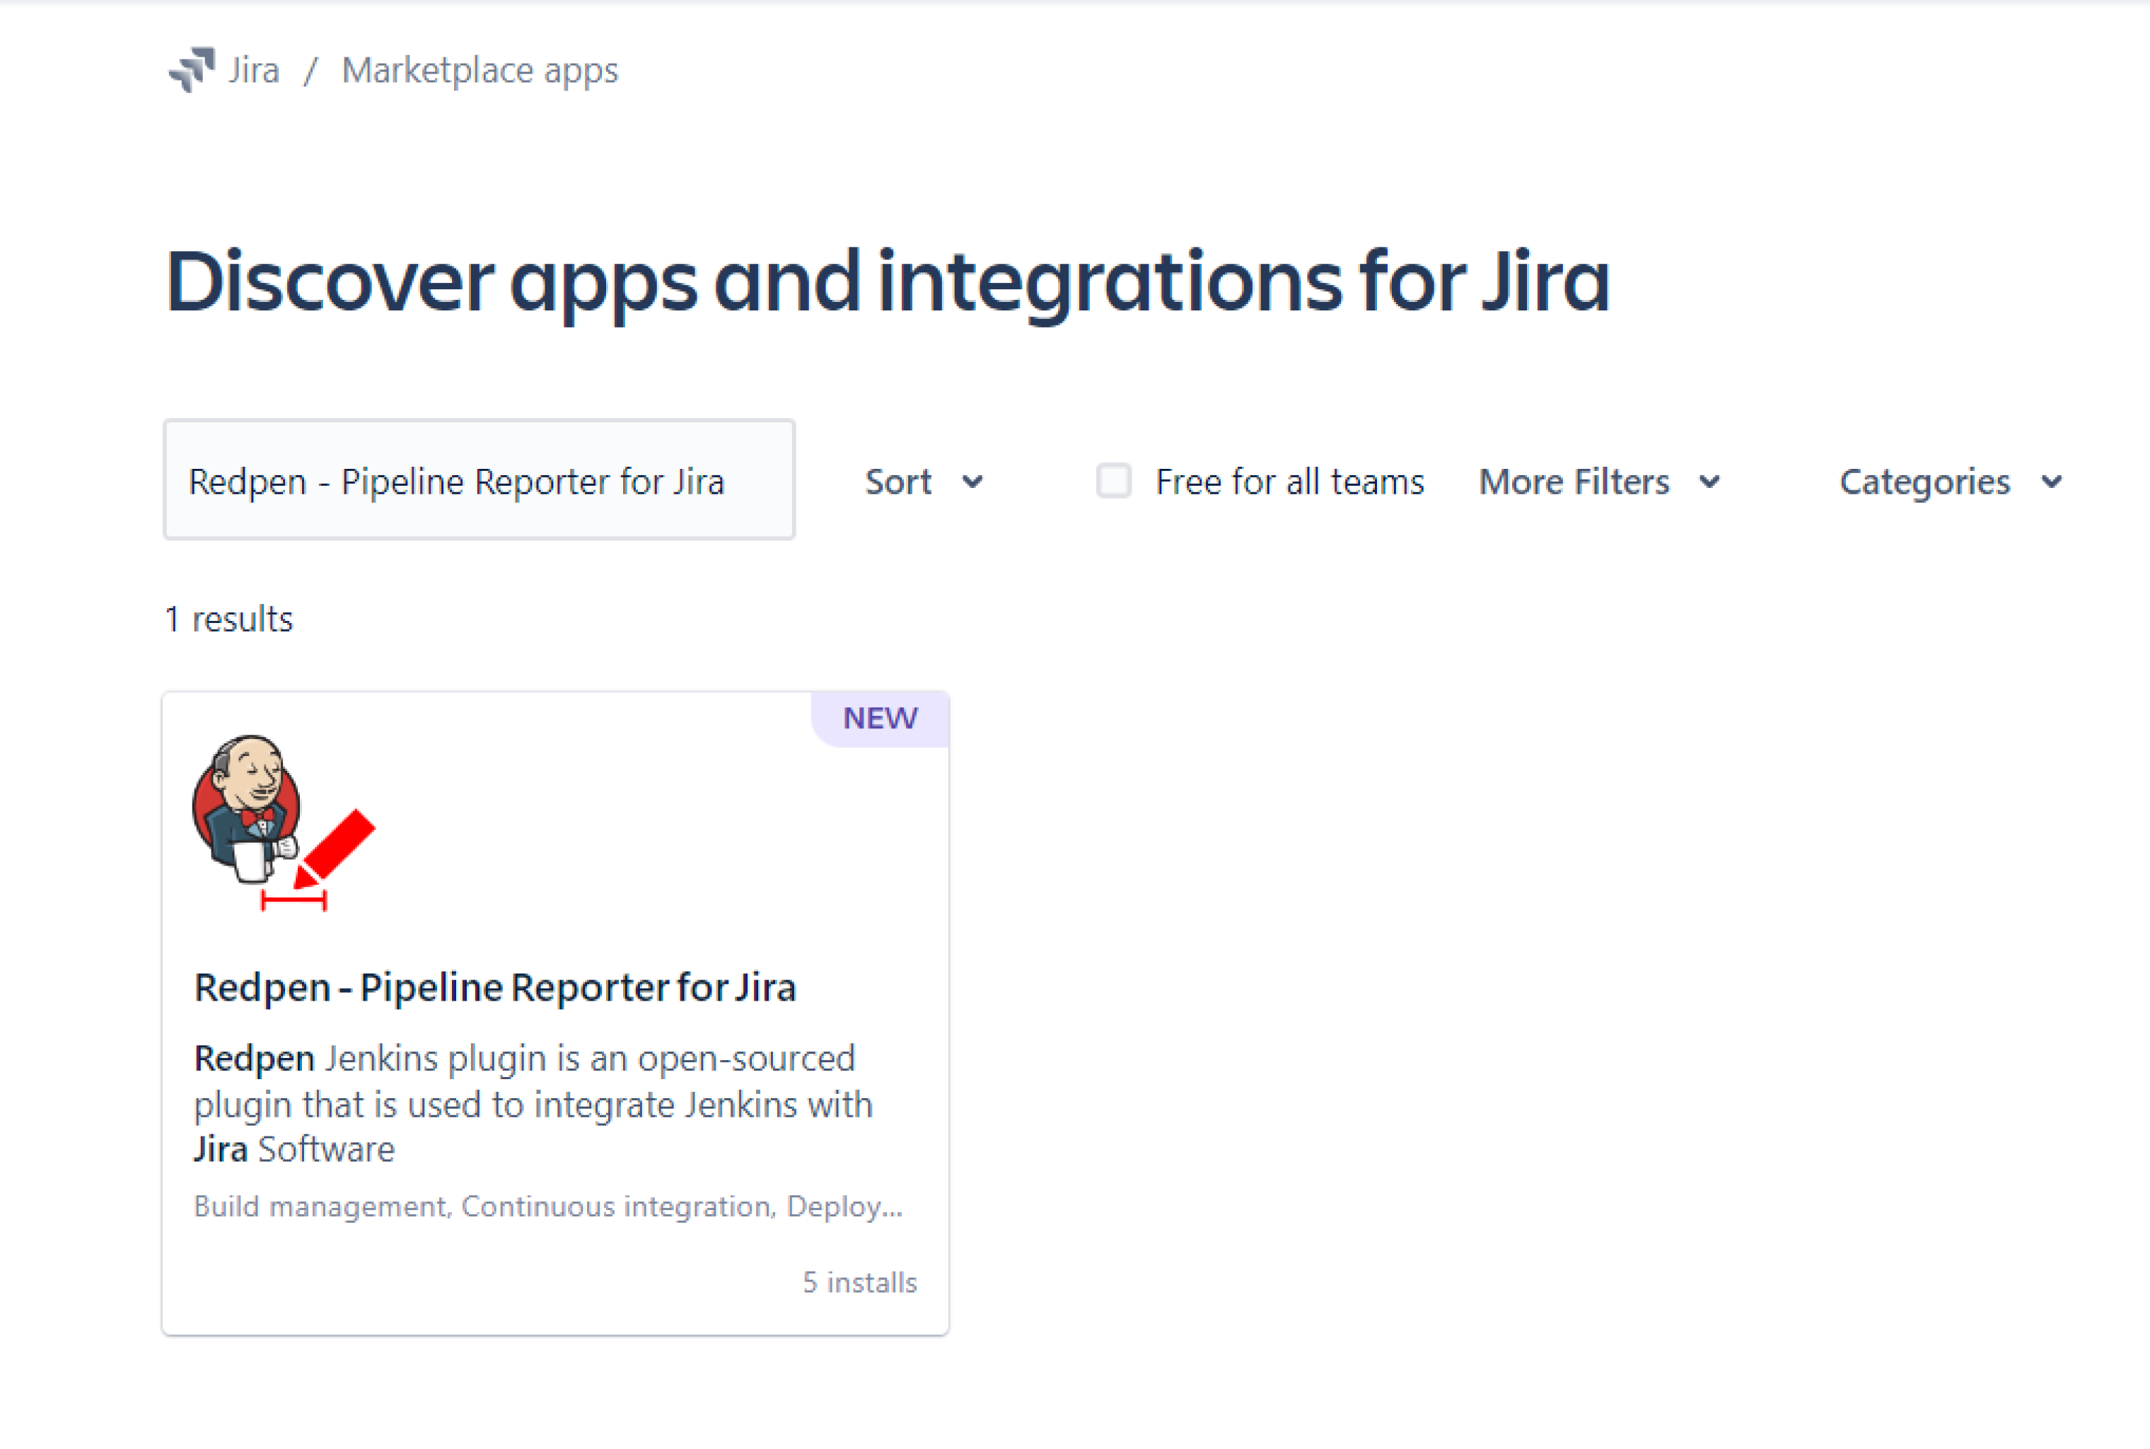Click the '5 installs' text on card

(x=859, y=1283)
